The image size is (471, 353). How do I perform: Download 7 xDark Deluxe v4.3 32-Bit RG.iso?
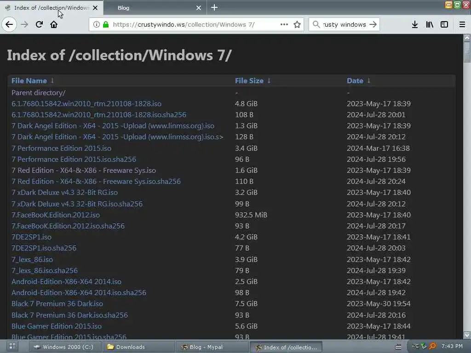64,193
